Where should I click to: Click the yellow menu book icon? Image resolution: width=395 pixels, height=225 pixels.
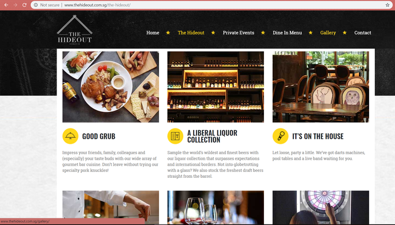176,136
